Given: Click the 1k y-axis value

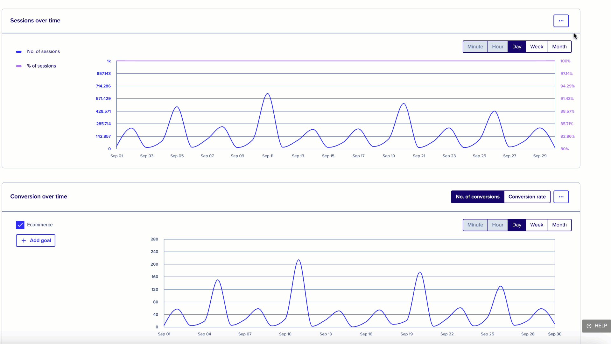Looking at the screenshot, I should click(x=109, y=61).
